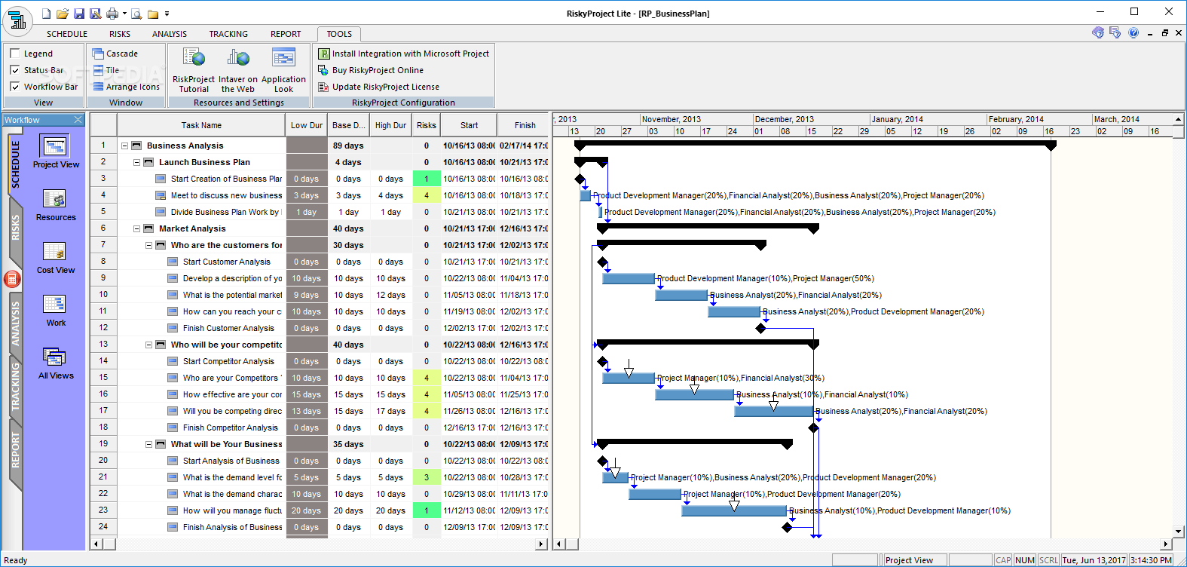
Task: Click the yellow folder icon in quick access toolbar
Action: pyautogui.click(x=153, y=14)
